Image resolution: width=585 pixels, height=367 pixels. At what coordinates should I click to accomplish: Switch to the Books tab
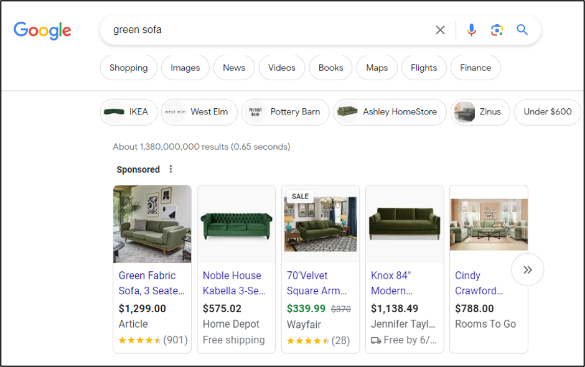click(330, 68)
